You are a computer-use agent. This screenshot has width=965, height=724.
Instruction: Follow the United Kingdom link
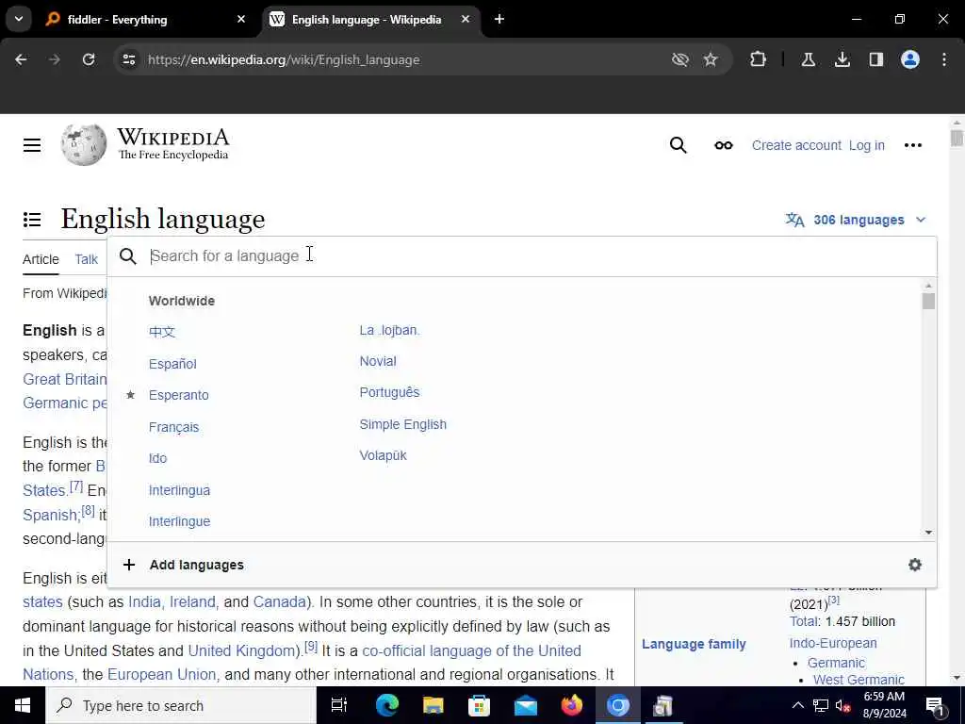(x=243, y=650)
